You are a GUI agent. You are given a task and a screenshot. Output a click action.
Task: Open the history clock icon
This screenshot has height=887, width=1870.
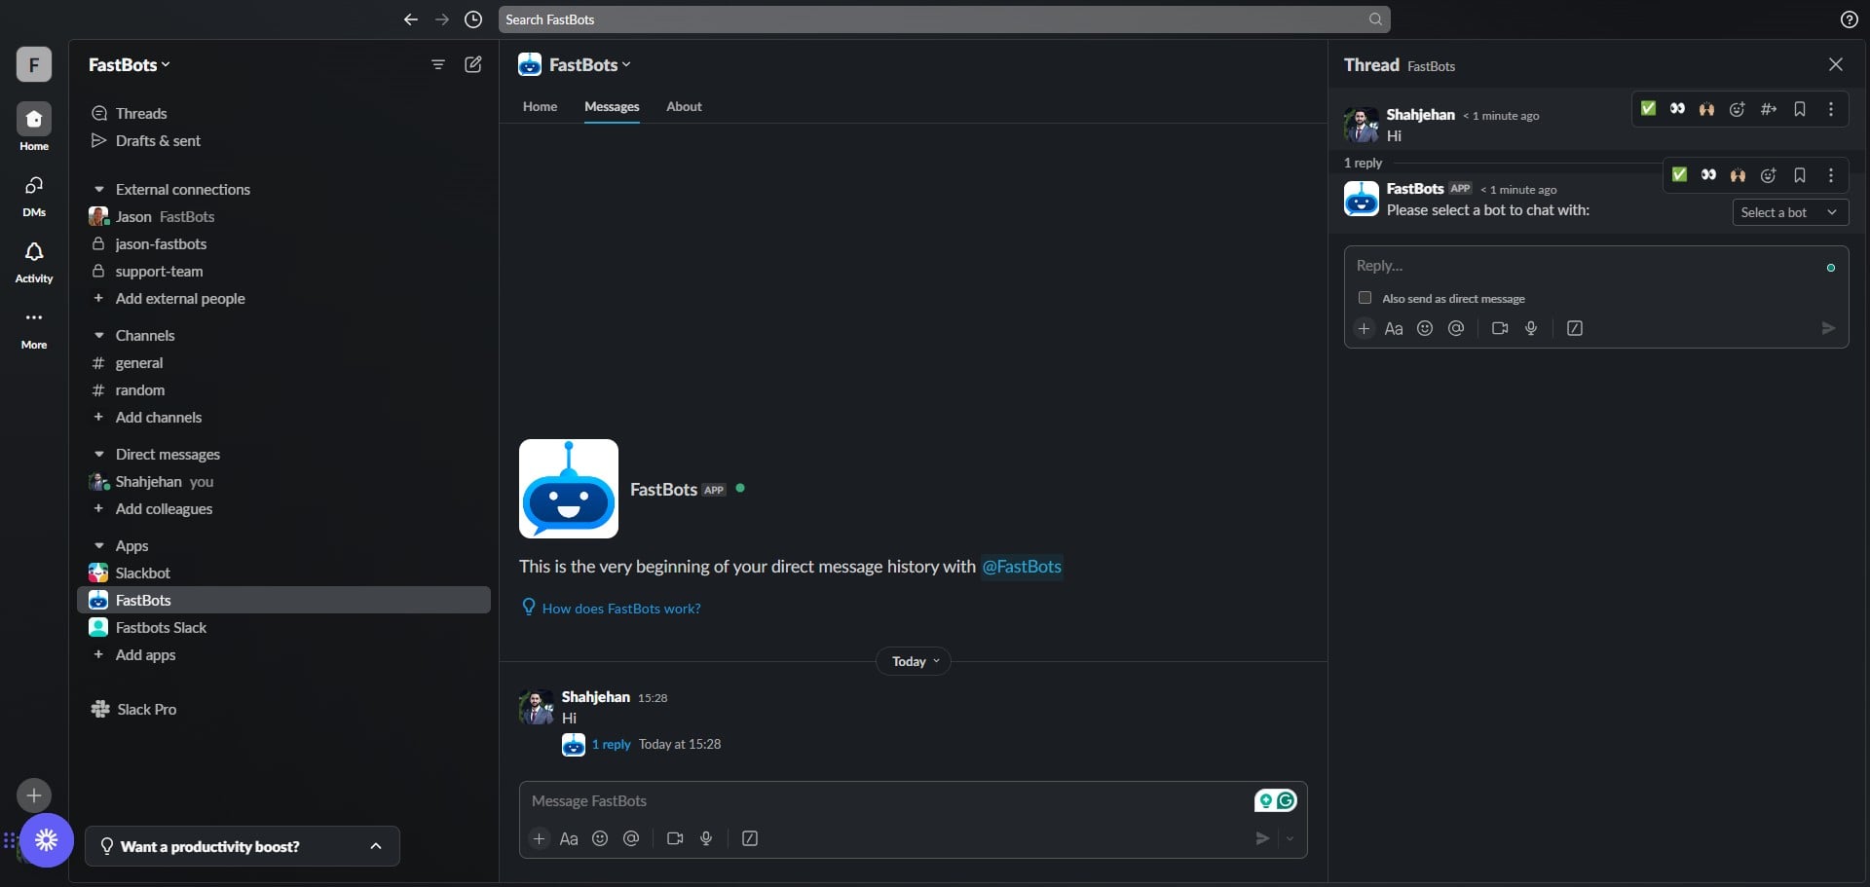[473, 19]
